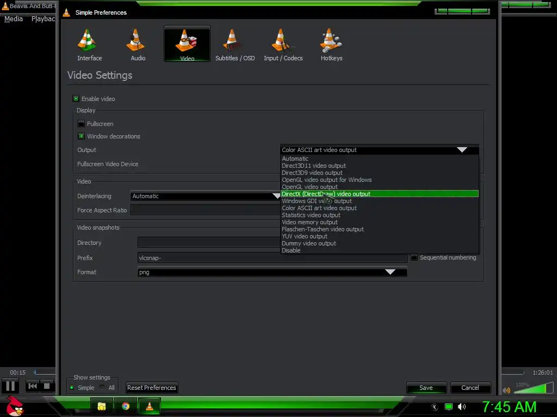Open the Playback menu
Screen dimensions: 557x417
(x=43, y=19)
